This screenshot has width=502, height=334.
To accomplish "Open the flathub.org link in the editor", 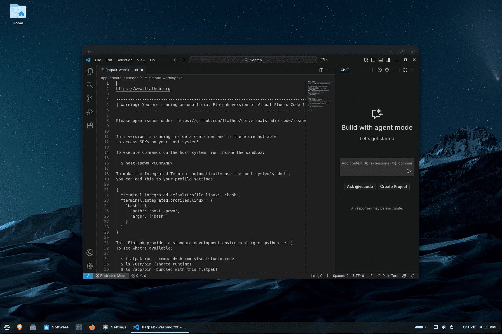I will click(143, 89).
